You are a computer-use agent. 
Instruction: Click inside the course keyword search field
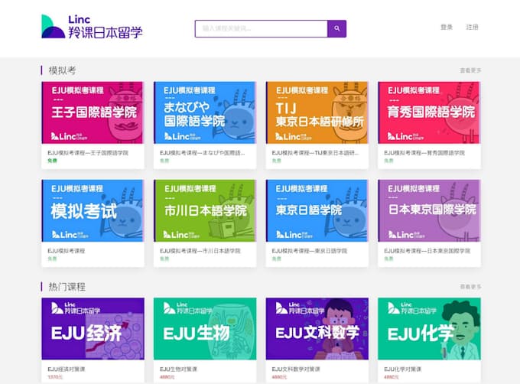tap(261, 29)
